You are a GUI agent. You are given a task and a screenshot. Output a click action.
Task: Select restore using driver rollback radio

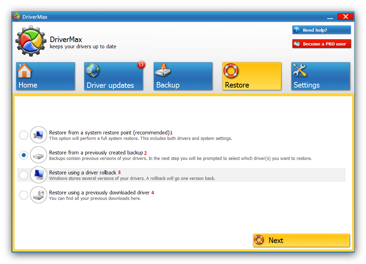(24, 175)
